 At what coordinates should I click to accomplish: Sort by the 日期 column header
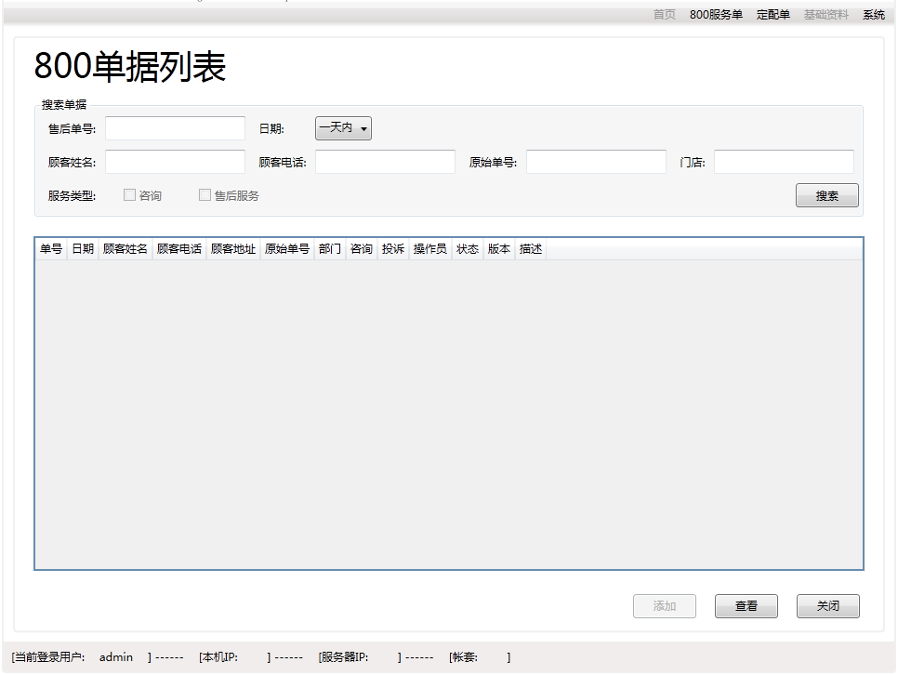[x=83, y=248]
